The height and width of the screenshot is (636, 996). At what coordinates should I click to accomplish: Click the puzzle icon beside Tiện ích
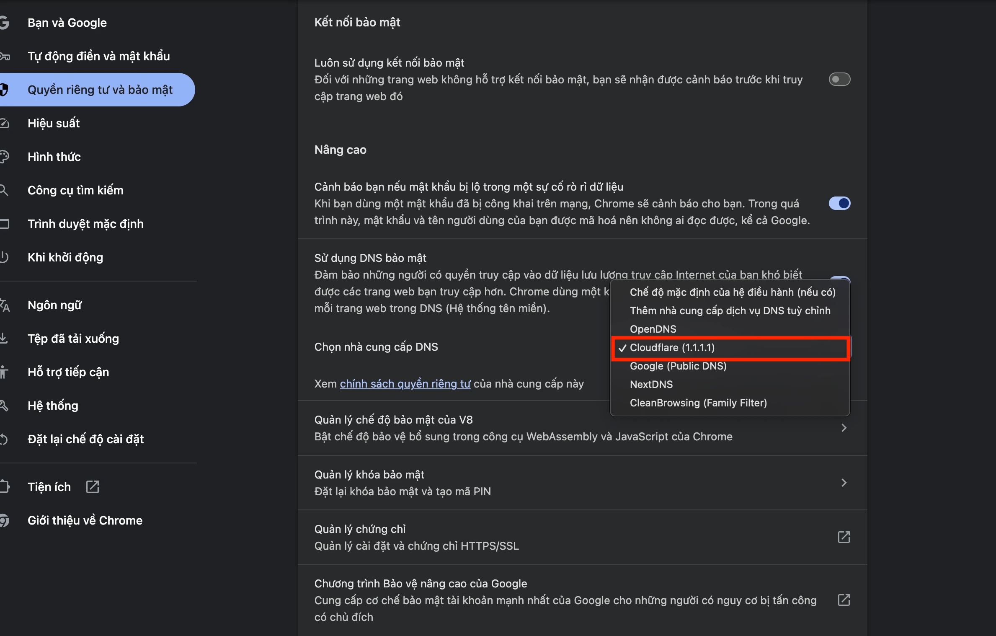click(5, 487)
